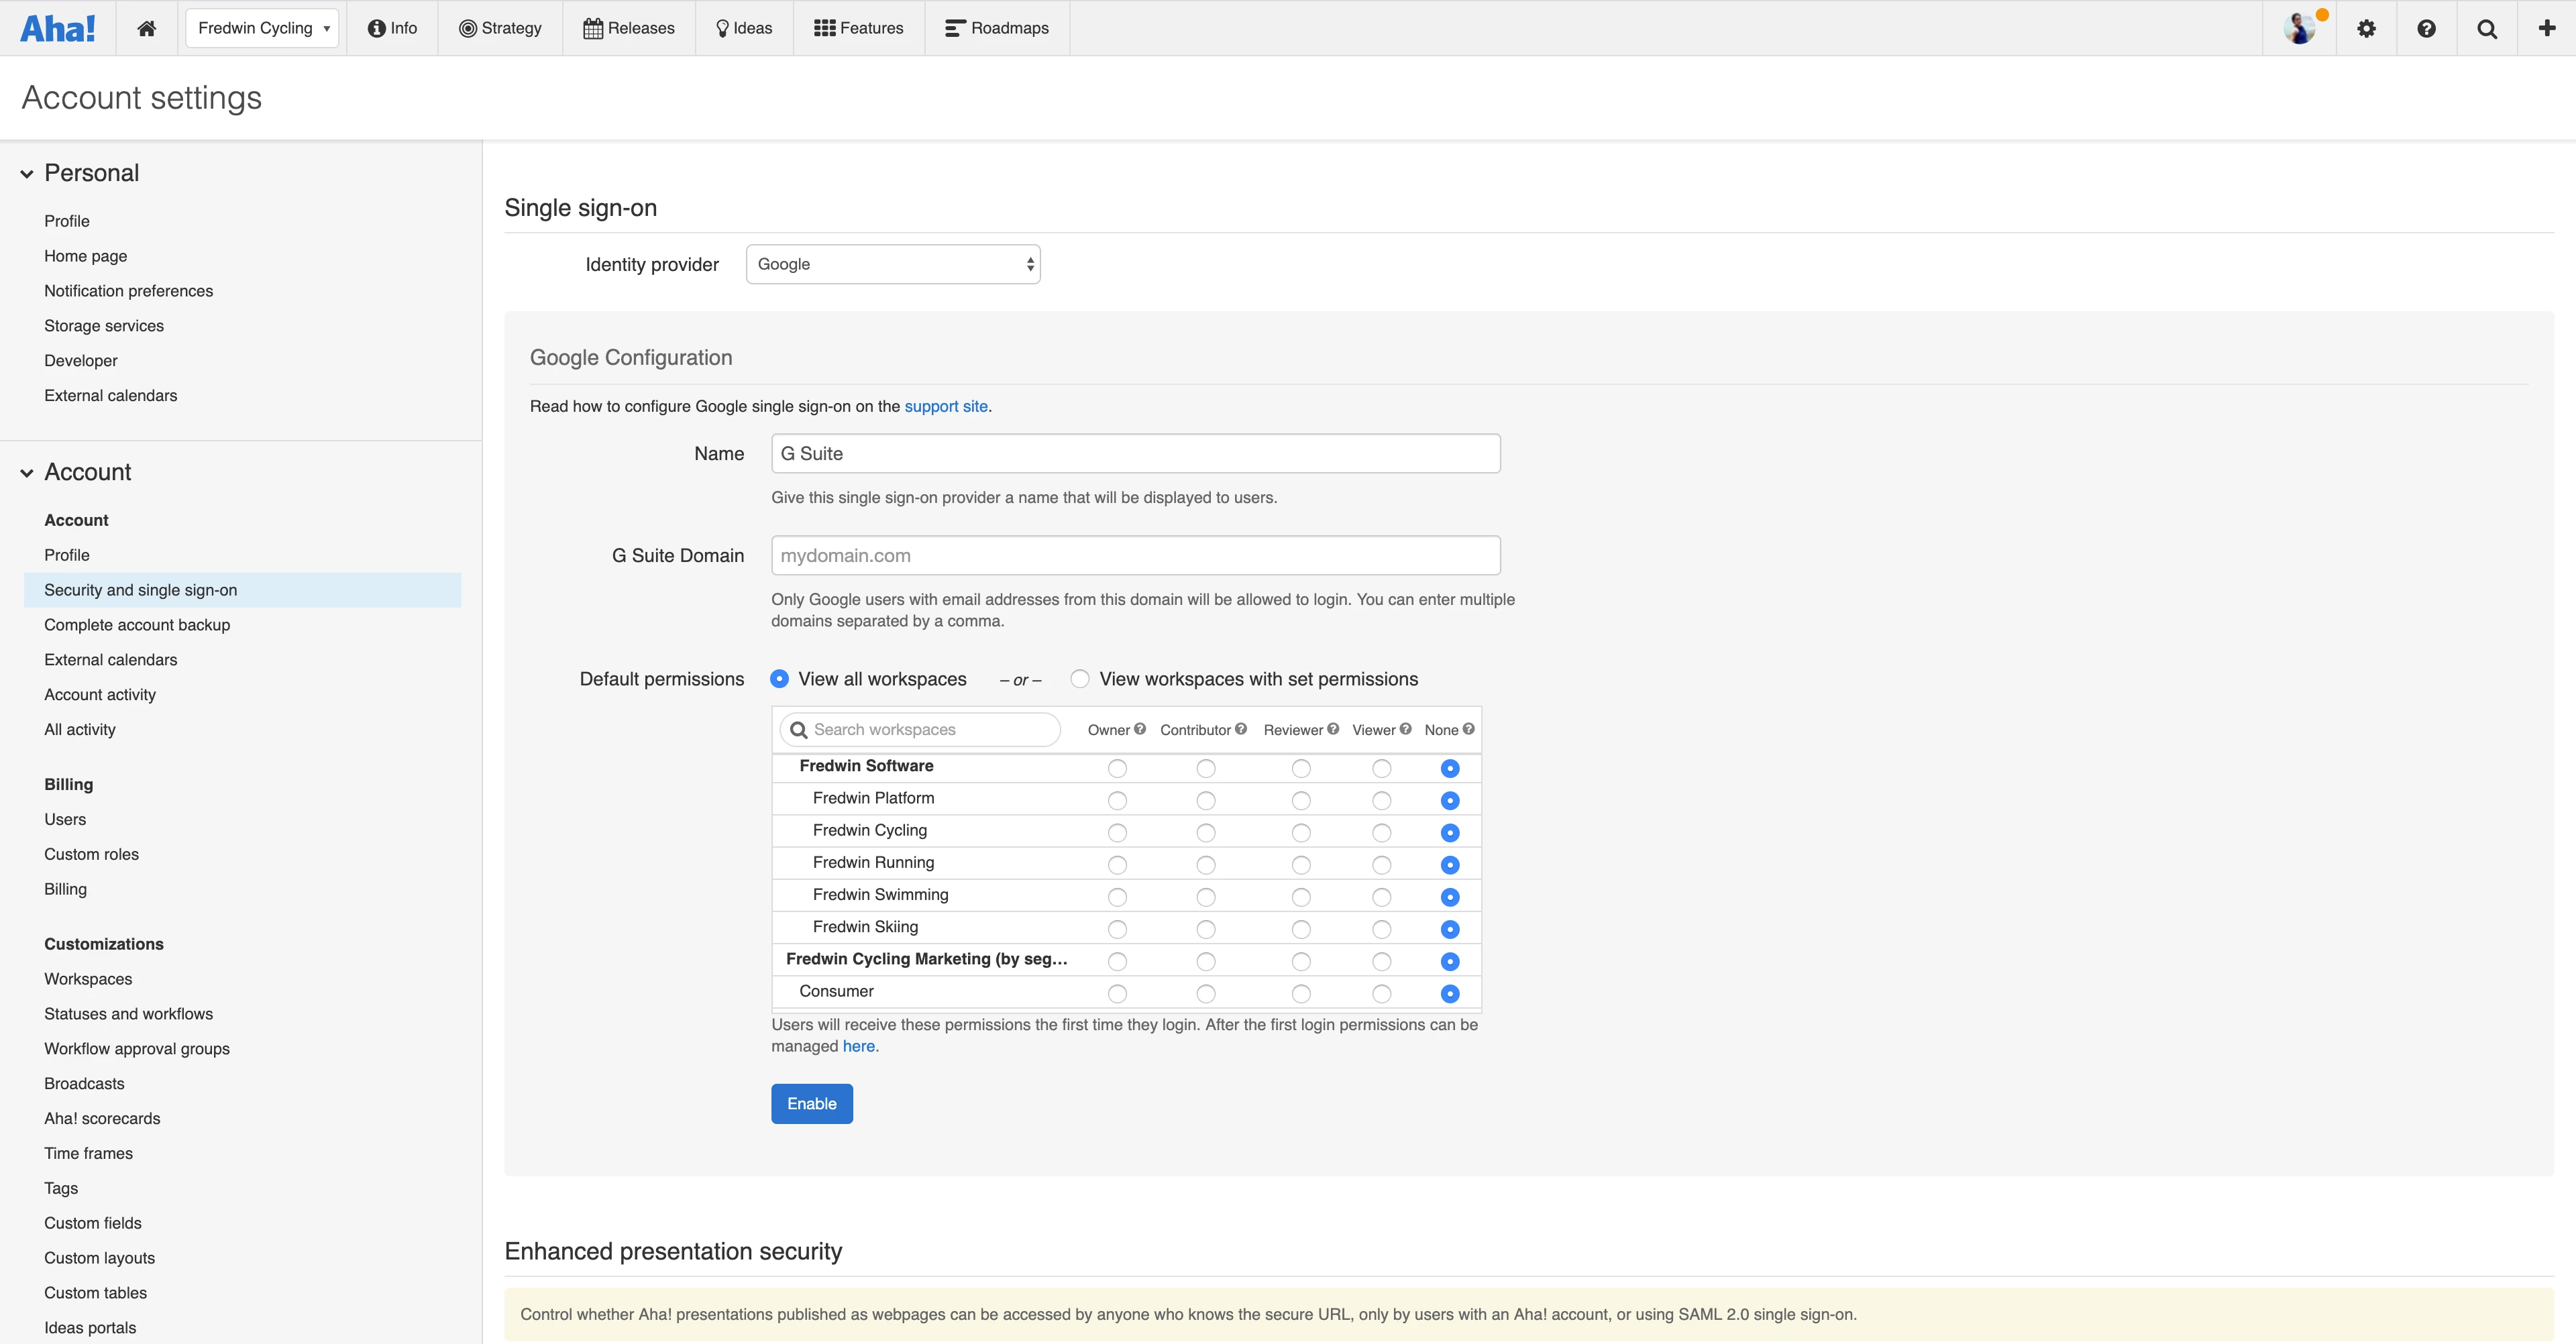Viewport: 2576px width, 1344px height.
Task: Click the Releases calendar icon
Action: pyautogui.click(x=594, y=27)
